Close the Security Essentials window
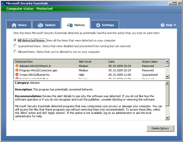 (x=179, y=3)
